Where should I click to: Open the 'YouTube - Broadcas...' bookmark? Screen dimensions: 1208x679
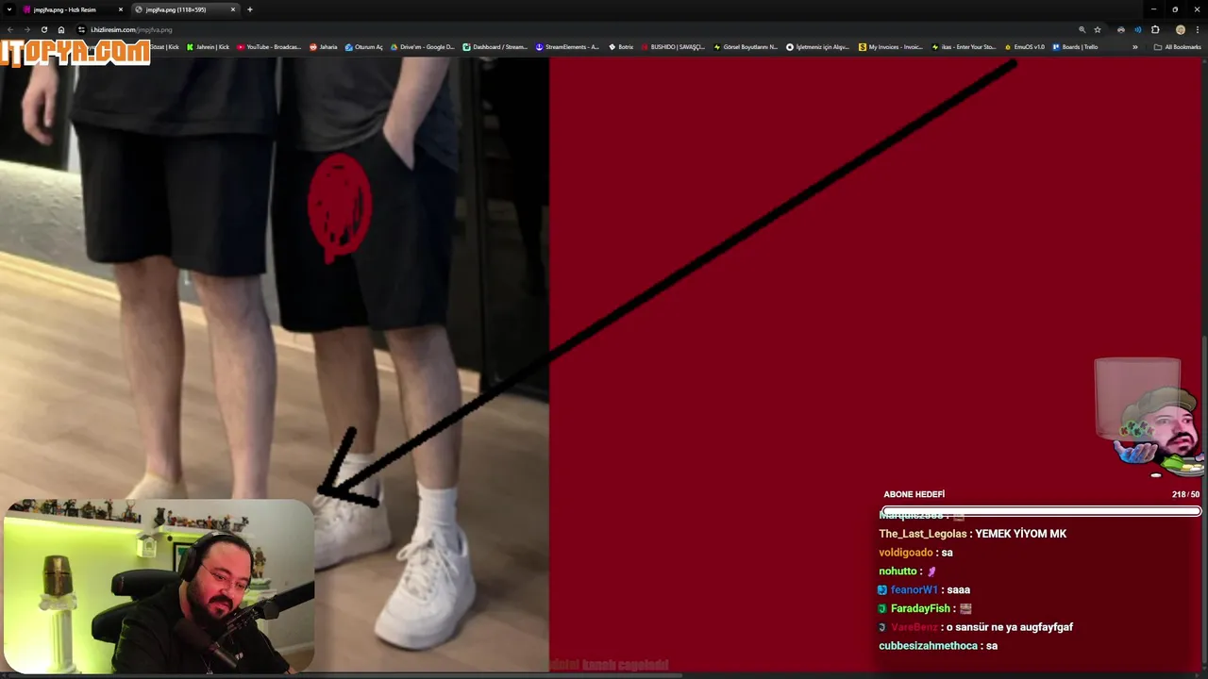point(269,46)
